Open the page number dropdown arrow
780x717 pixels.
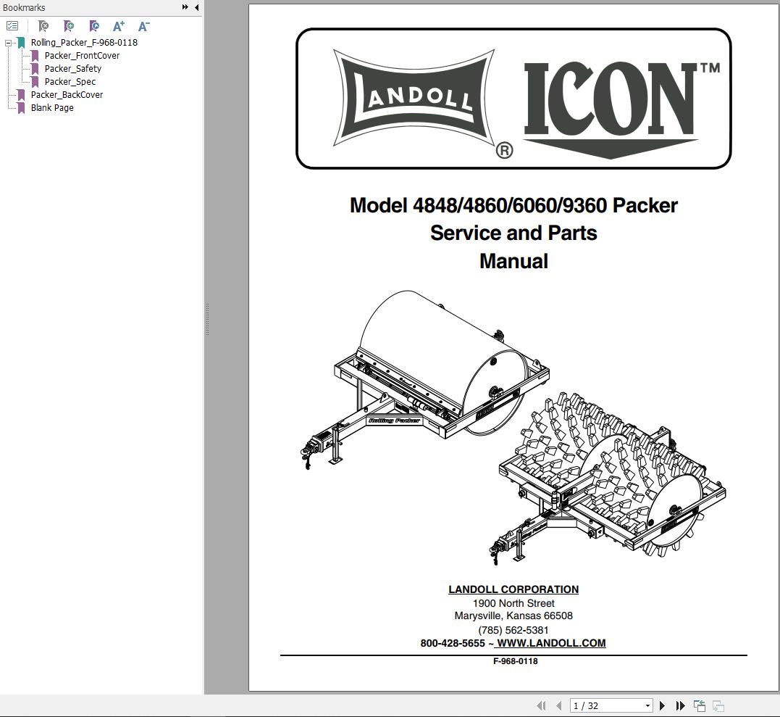[647, 705]
